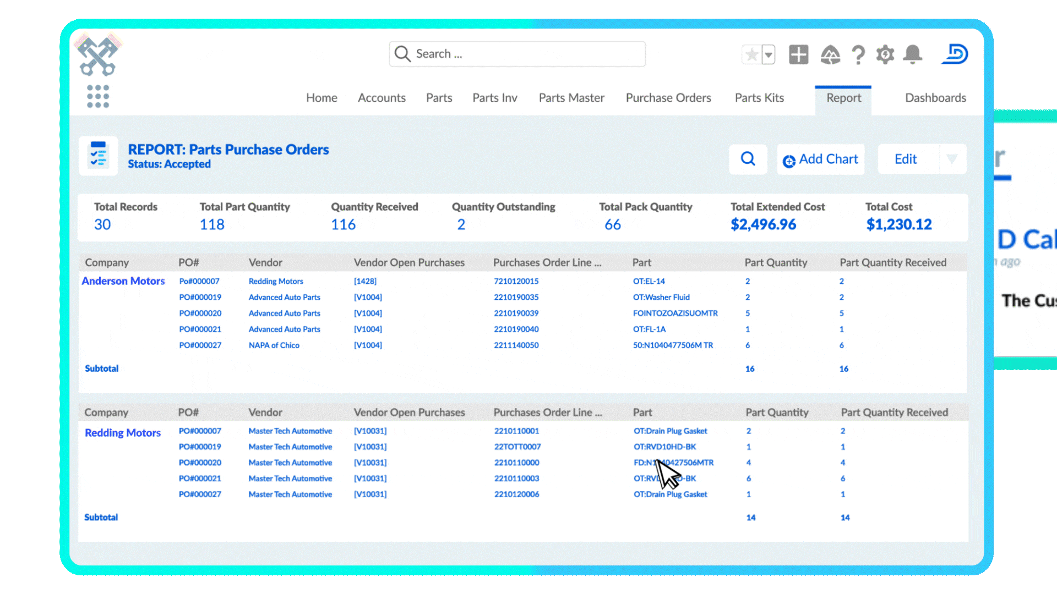
Task: Go to the Home tab
Action: click(322, 98)
